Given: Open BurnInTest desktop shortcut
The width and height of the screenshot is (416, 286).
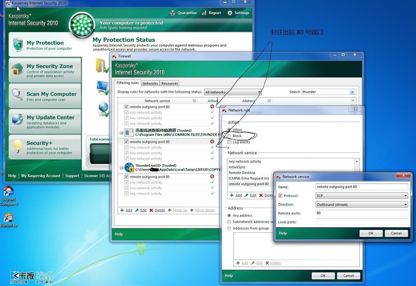Looking at the screenshot, I should (x=8, y=220).
